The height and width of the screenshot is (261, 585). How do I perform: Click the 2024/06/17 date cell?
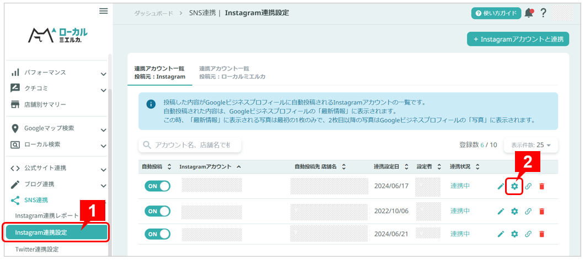391,186
